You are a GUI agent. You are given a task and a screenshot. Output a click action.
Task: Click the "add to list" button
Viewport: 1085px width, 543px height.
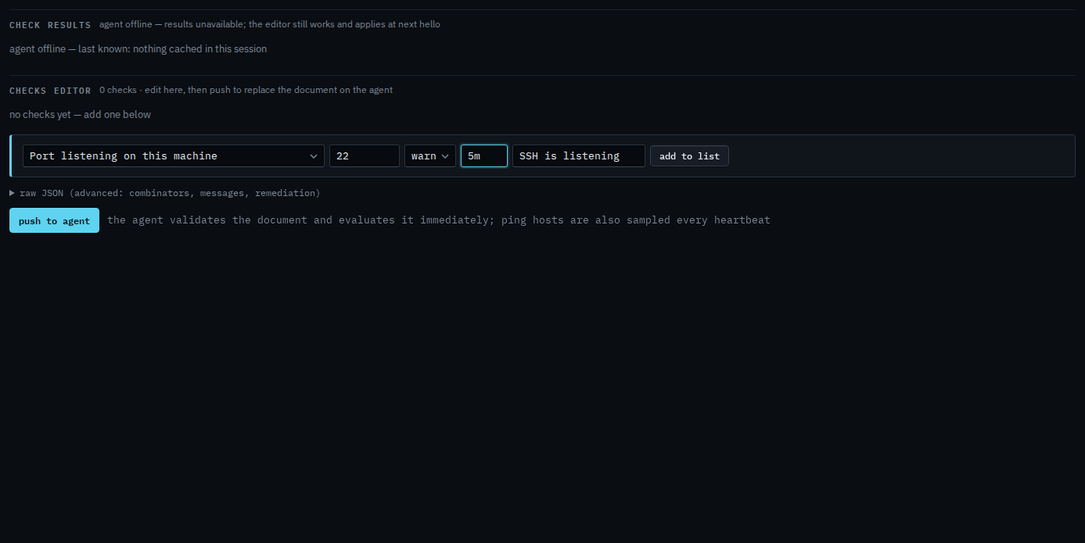tap(689, 156)
